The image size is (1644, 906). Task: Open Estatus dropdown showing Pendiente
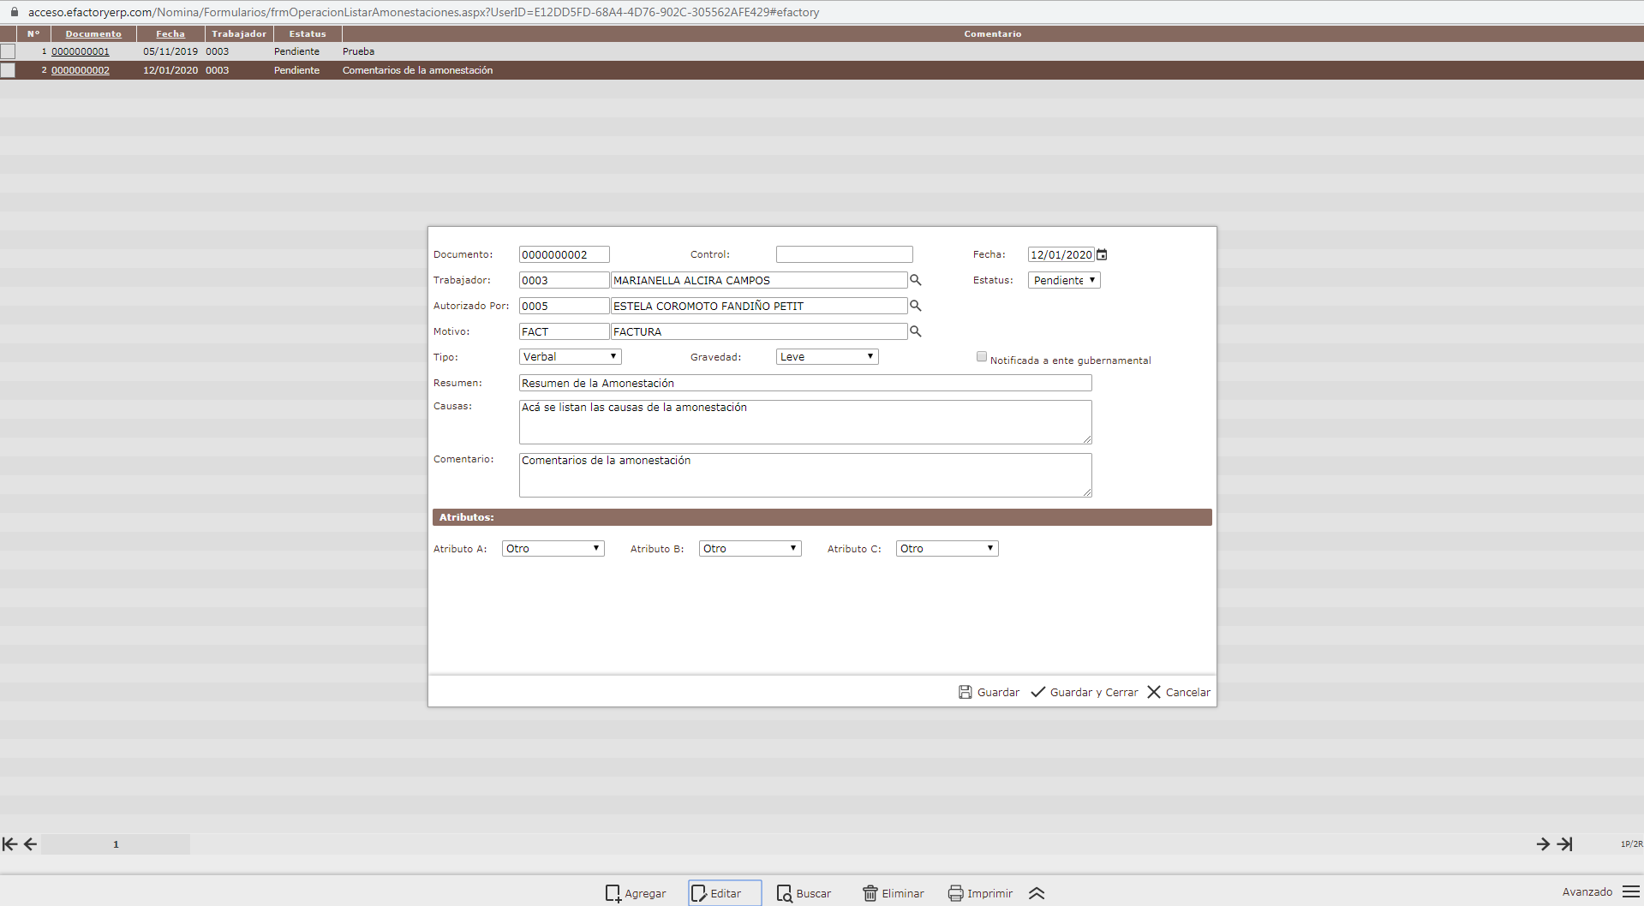tap(1064, 280)
